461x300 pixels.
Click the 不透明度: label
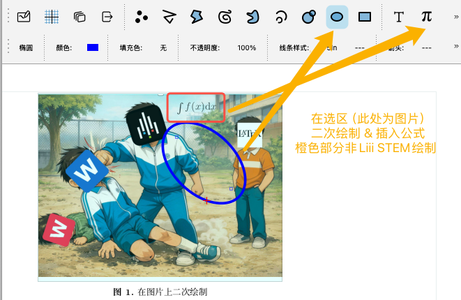(x=205, y=47)
